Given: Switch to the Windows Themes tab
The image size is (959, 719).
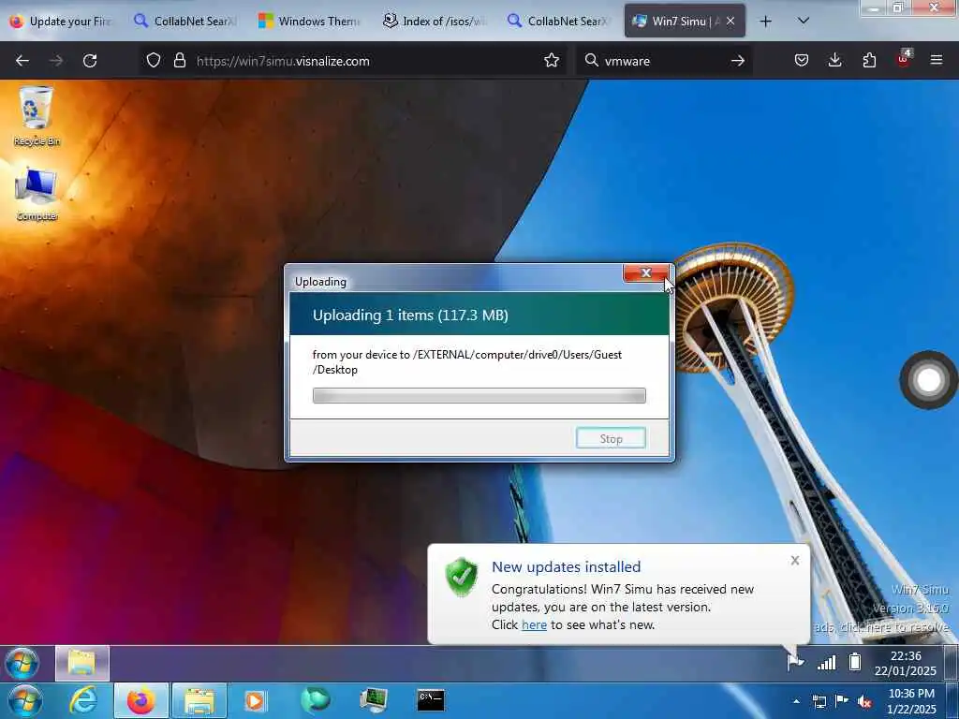Looking at the screenshot, I should 311,22.
